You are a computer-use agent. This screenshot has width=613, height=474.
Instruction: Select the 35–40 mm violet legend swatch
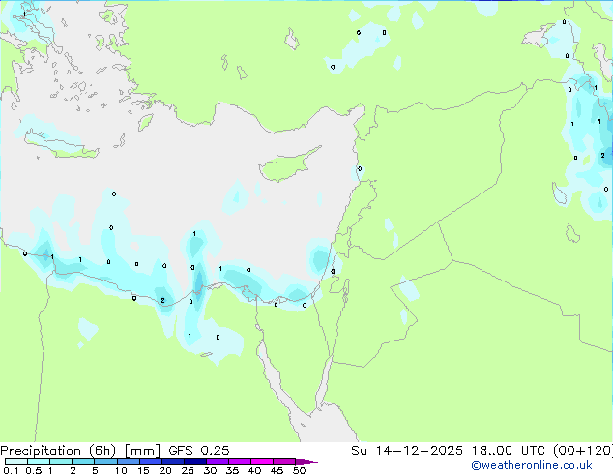tap(240, 461)
